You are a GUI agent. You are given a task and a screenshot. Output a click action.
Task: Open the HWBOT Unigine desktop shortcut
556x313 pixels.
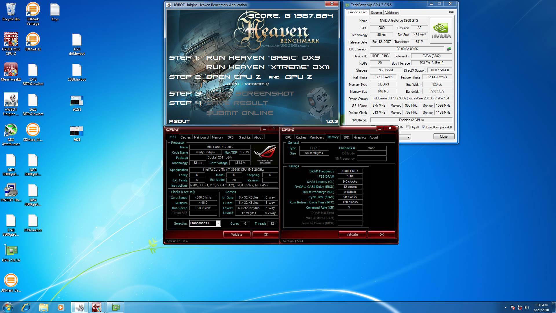[x=11, y=104]
